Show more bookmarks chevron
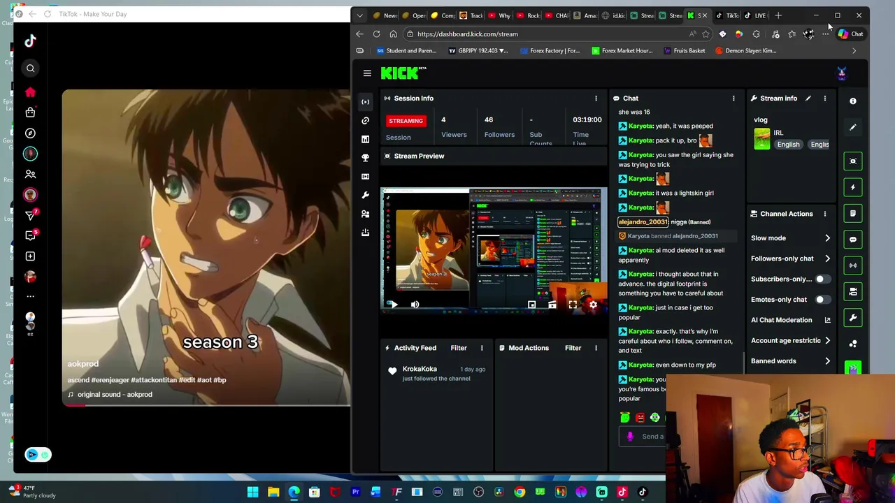This screenshot has width=895, height=503. pyautogui.click(x=854, y=50)
